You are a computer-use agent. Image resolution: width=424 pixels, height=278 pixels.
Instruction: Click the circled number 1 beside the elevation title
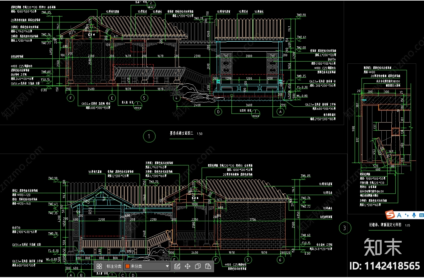(x=149, y=136)
